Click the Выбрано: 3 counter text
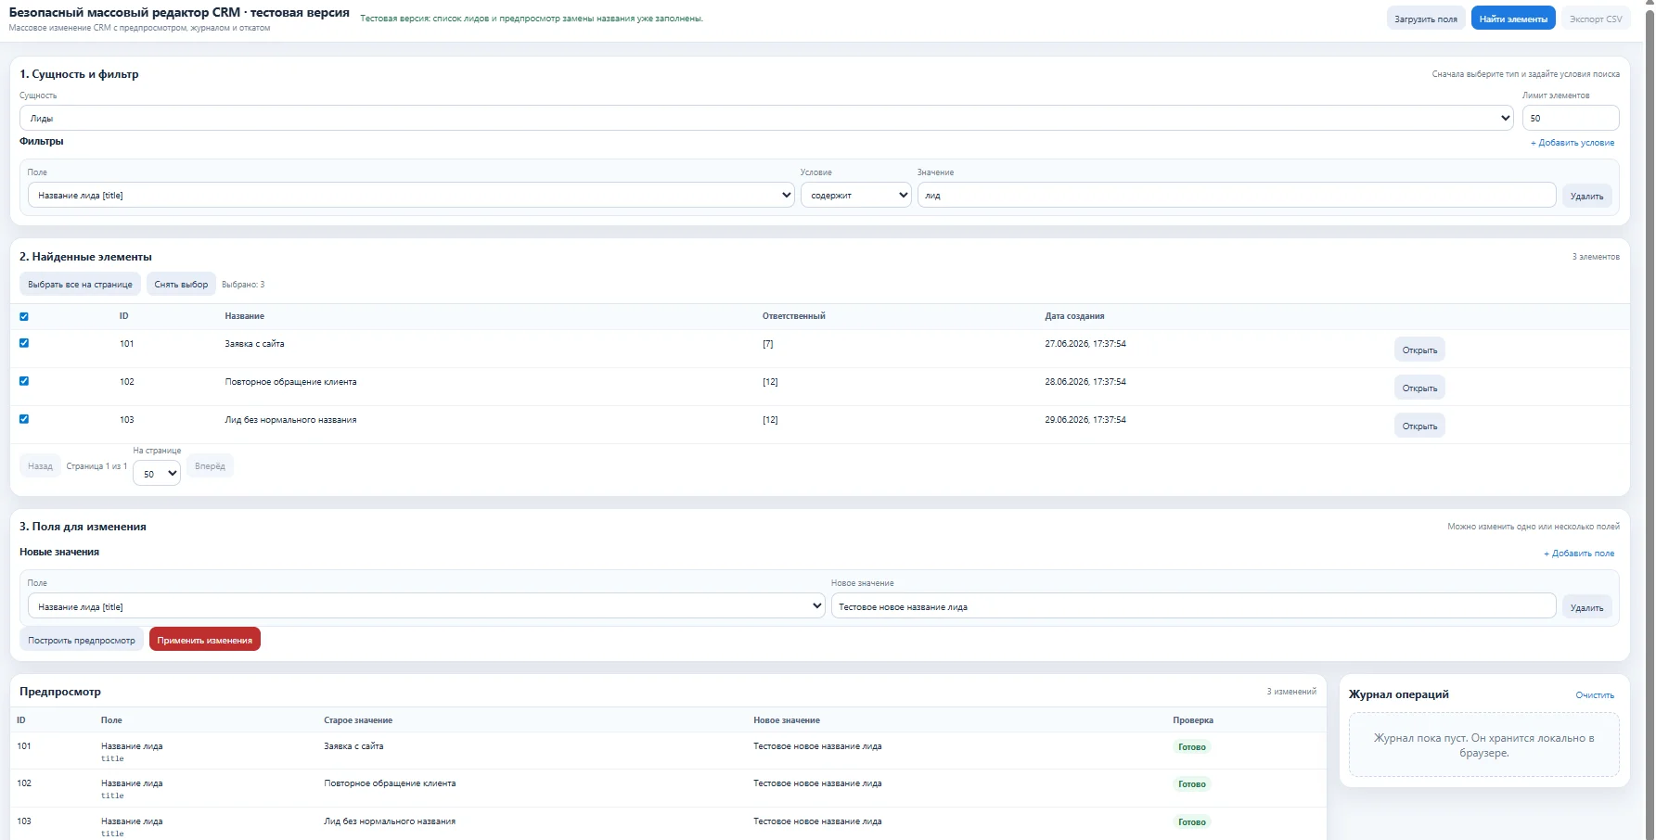The height and width of the screenshot is (840, 1656). pos(243,285)
